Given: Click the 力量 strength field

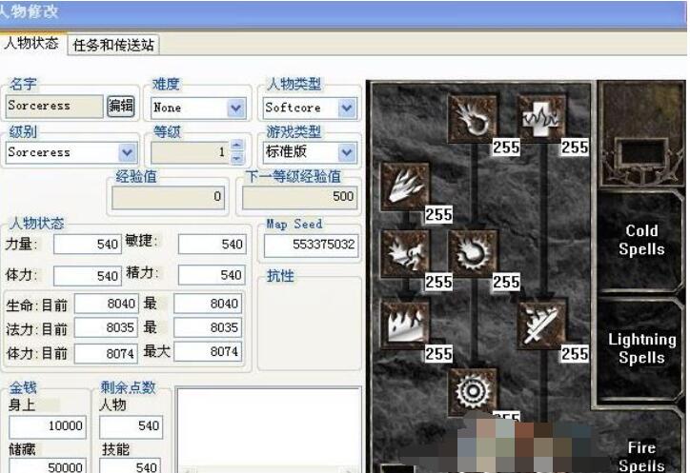Looking at the screenshot, I should pyautogui.click(x=88, y=244).
